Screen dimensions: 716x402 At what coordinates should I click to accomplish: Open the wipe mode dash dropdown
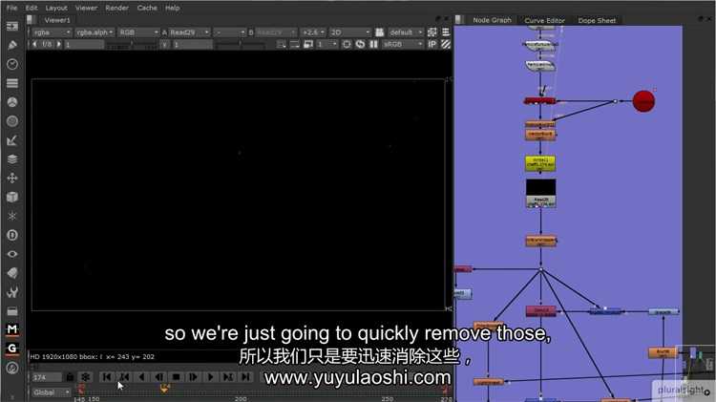coord(230,32)
